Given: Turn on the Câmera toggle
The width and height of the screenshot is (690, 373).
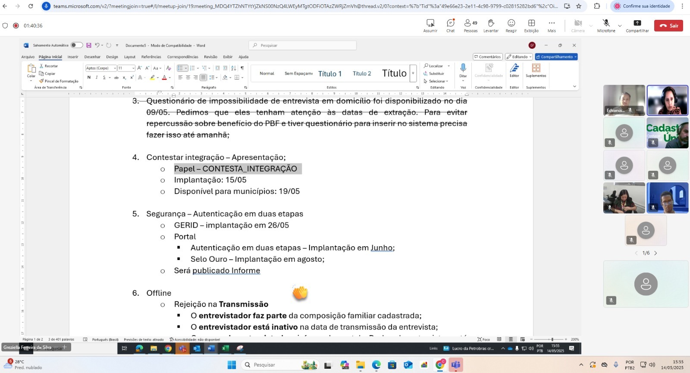Looking at the screenshot, I should (578, 25).
